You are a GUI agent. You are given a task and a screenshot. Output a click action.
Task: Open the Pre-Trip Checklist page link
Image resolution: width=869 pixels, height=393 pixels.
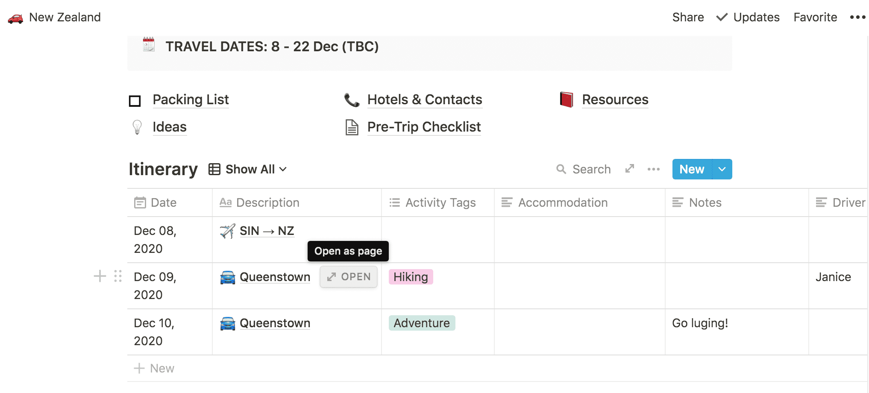pos(424,127)
